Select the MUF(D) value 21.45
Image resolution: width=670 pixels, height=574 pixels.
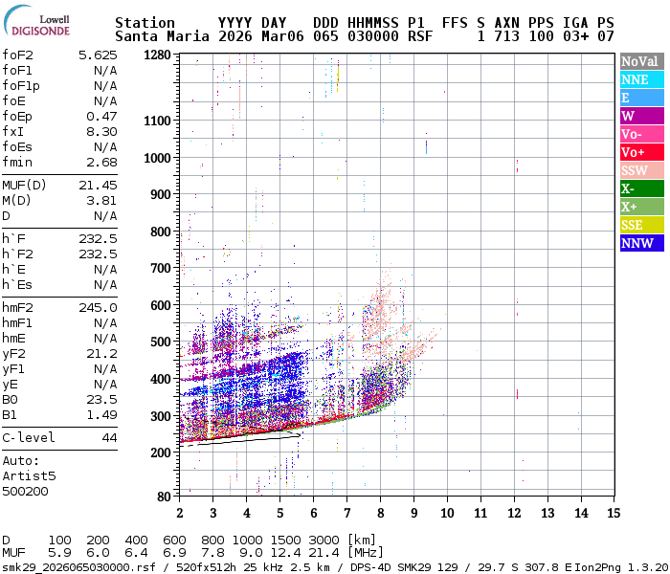tap(98, 185)
